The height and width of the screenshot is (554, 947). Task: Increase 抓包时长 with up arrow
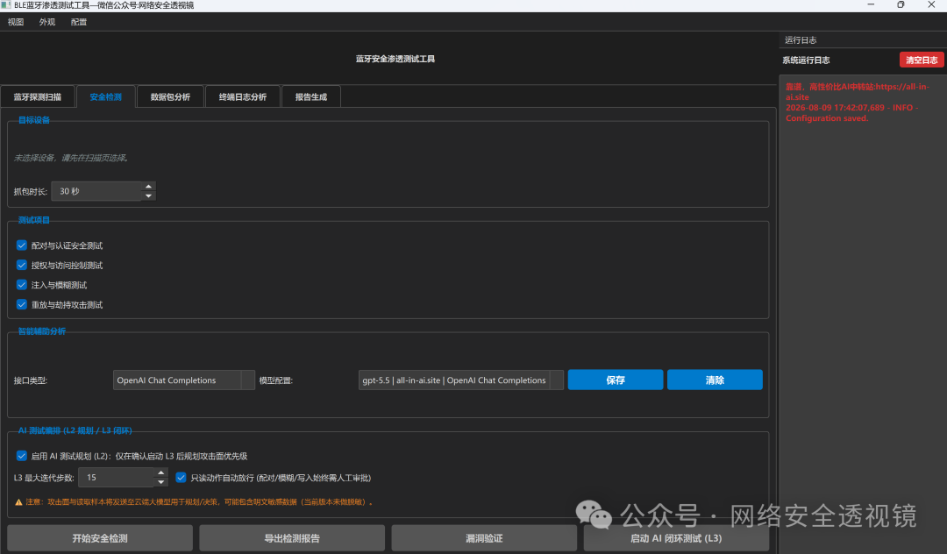[148, 187]
